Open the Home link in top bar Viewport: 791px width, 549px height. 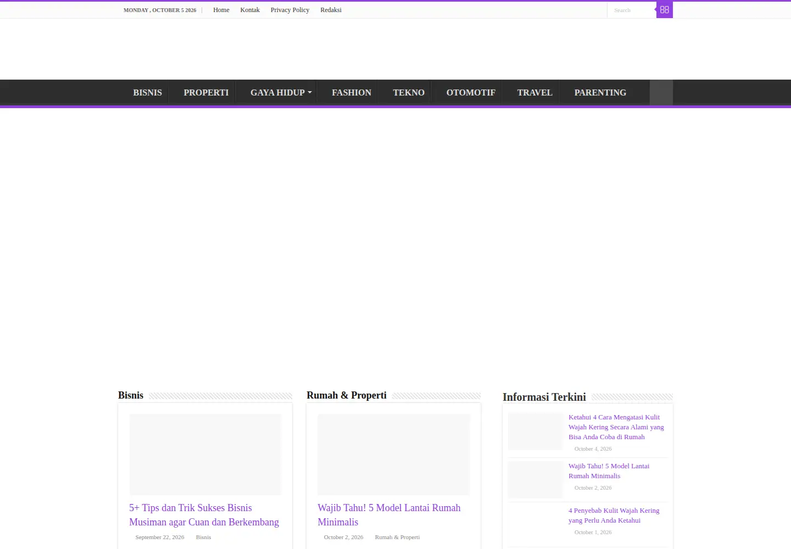click(221, 10)
